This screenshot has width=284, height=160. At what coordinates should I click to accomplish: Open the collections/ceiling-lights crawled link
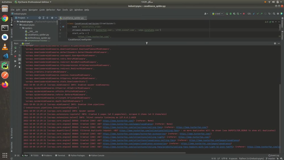[x=133, y=137]
